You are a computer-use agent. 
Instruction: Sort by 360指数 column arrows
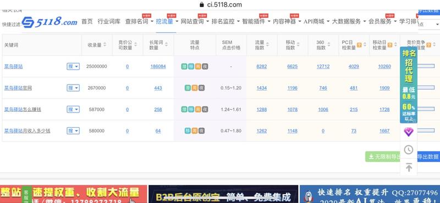point(329,45)
